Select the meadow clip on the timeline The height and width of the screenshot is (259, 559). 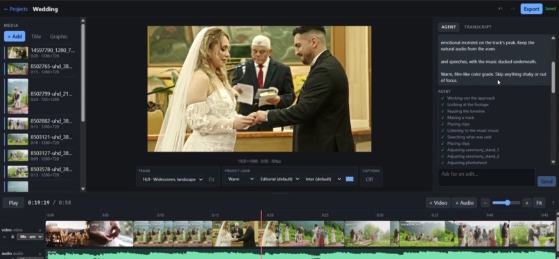point(427,234)
